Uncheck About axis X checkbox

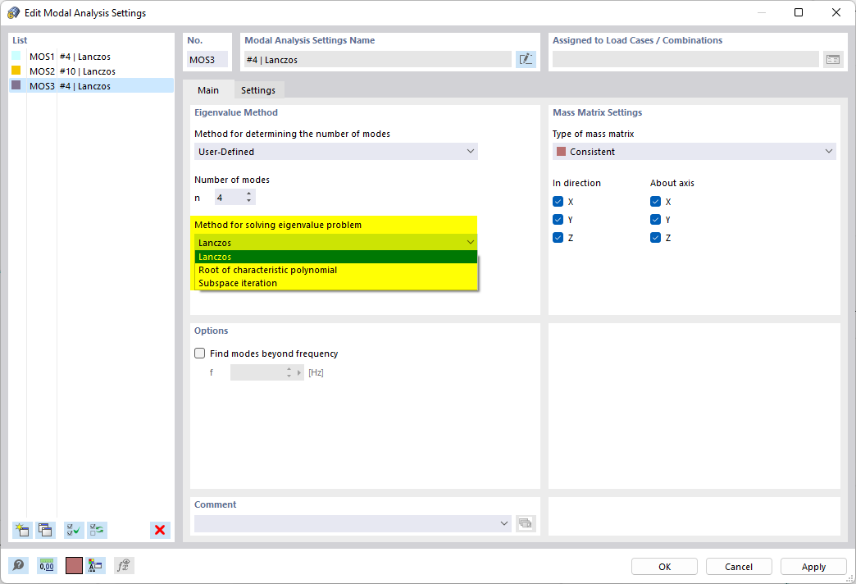[656, 202]
